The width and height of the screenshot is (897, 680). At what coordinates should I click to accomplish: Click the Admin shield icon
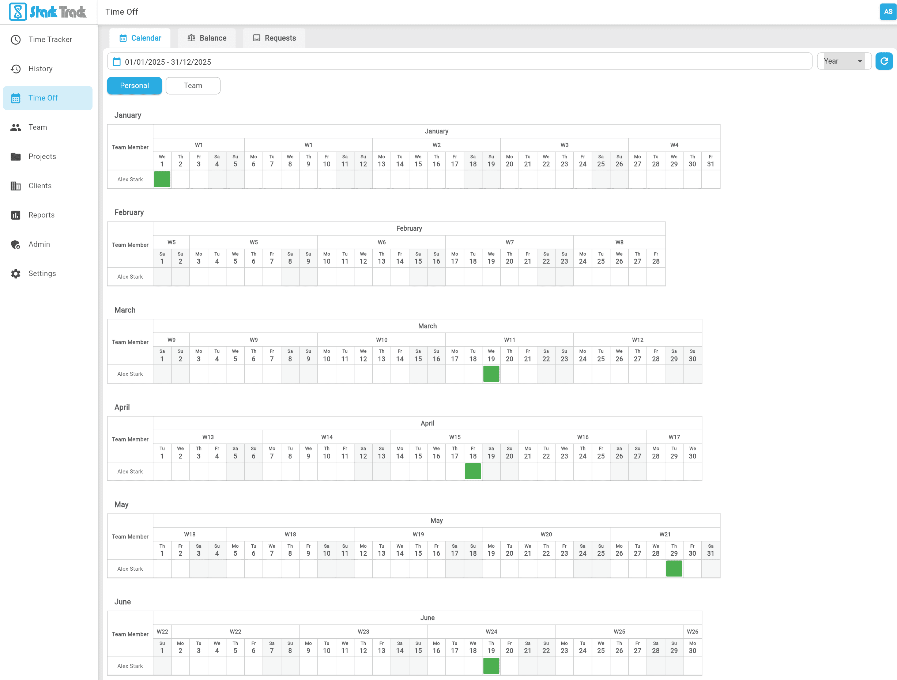(x=16, y=245)
